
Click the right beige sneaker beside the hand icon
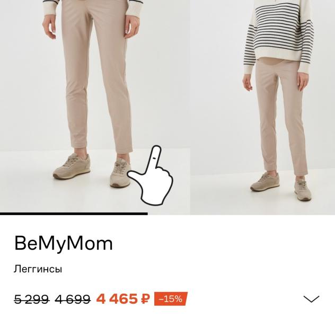tap(120, 173)
